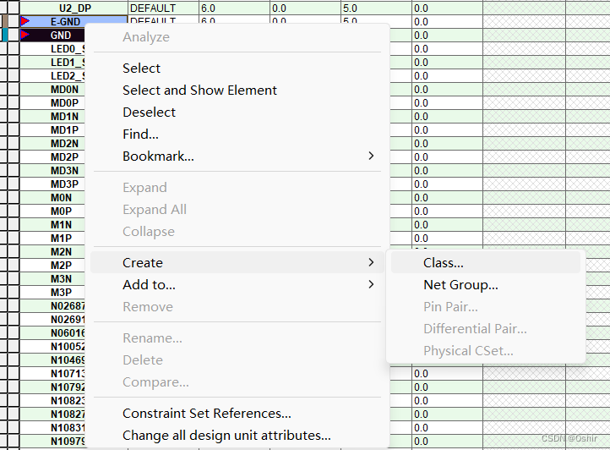Select the U2_DP net row

74,8
